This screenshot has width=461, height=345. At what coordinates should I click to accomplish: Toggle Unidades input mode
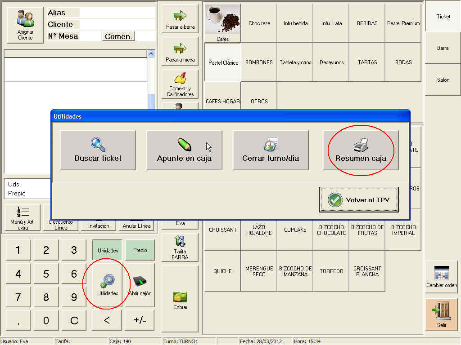point(108,250)
